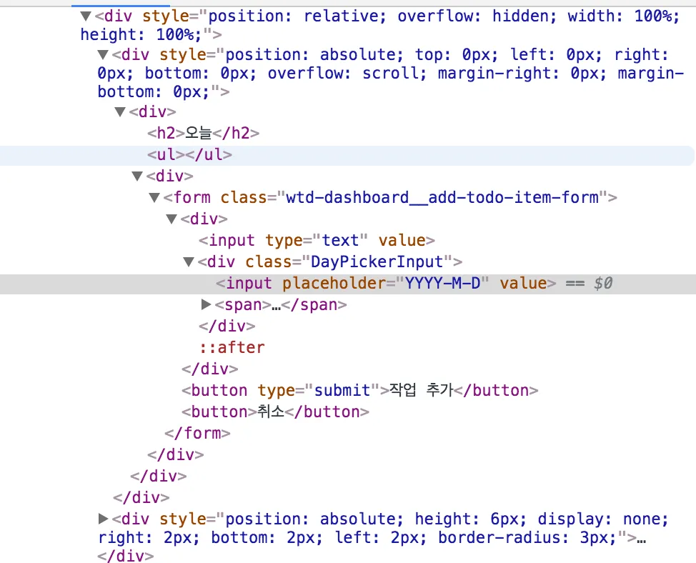This screenshot has height=563, width=696.
Task: Collapse the div below the ul element
Action: coord(137,176)
